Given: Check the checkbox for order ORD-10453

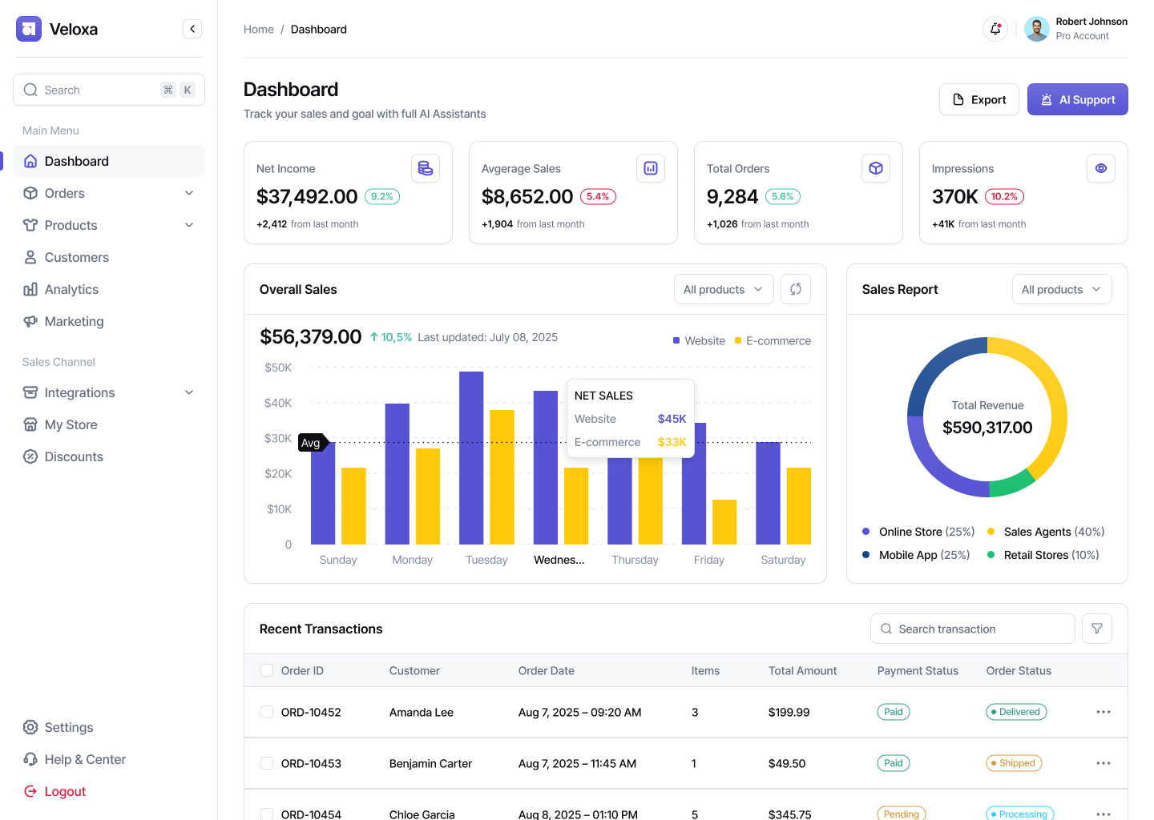Looking at the screenshot, I should point(266,763).
